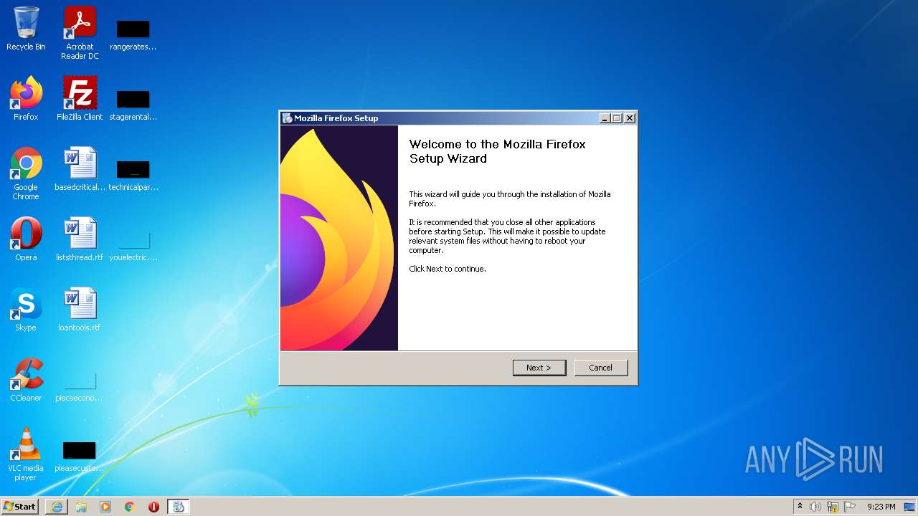Open the volume speaker tray icon

(815, 507)
